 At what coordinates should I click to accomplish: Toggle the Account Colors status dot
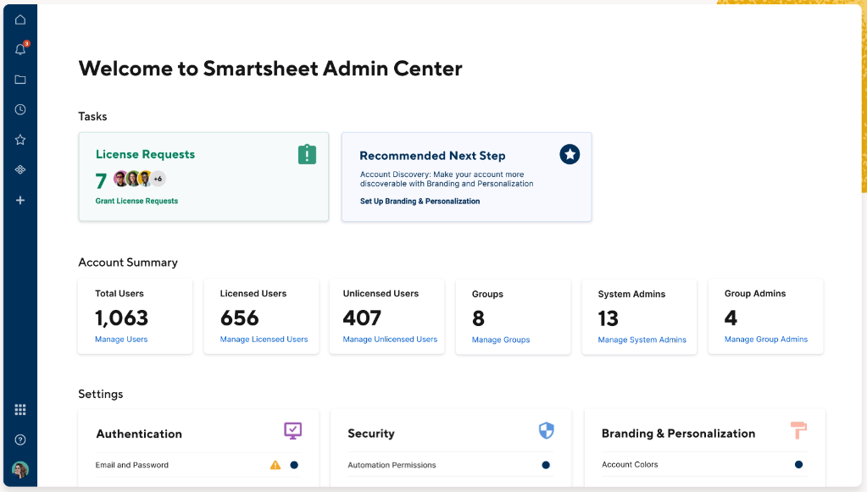pyautogui.click(x=798, y=464)
